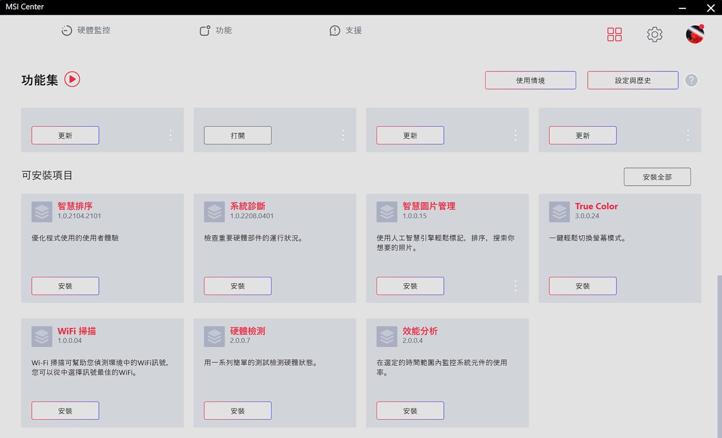Open settings via the gear icon

(x=654, y=34)
